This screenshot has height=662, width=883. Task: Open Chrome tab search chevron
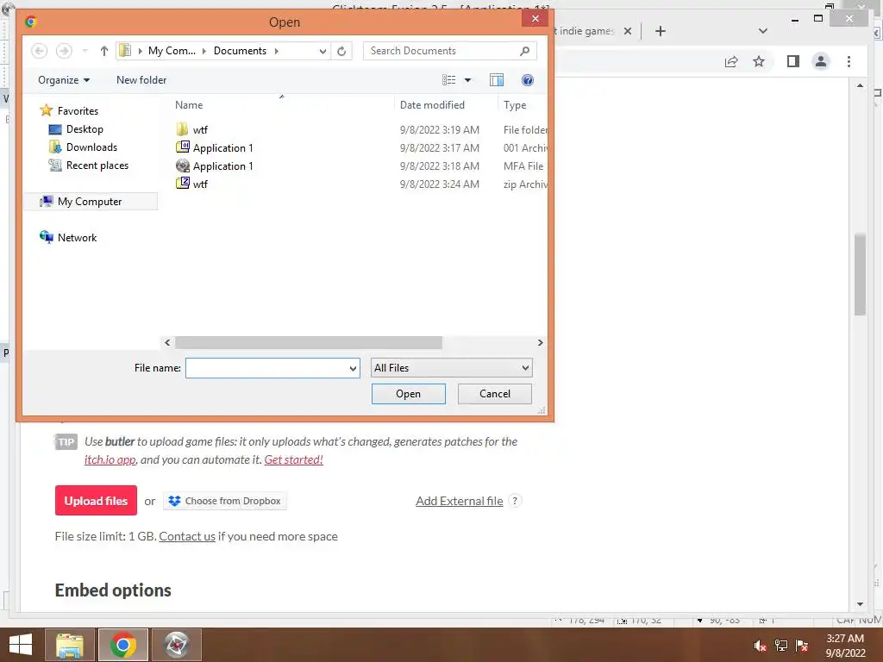(763, 31)
